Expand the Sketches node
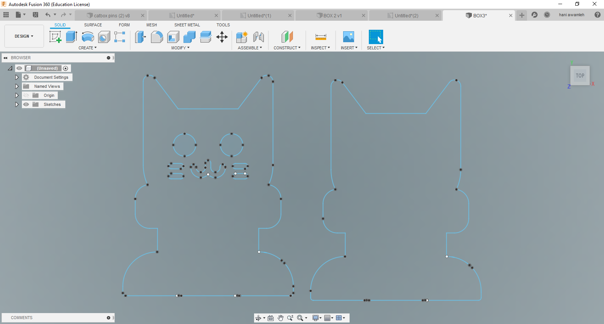Image resolution: width=604 pixels, height=324 pixels. pos(17,104)
